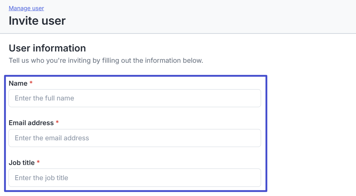Click the Name field label
The height and width of the screenshot is (196, 356).
18,83
